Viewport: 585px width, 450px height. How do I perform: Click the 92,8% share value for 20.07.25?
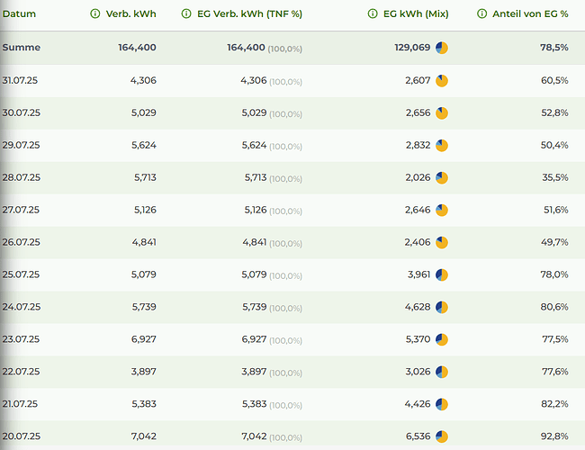click(553, 436)
